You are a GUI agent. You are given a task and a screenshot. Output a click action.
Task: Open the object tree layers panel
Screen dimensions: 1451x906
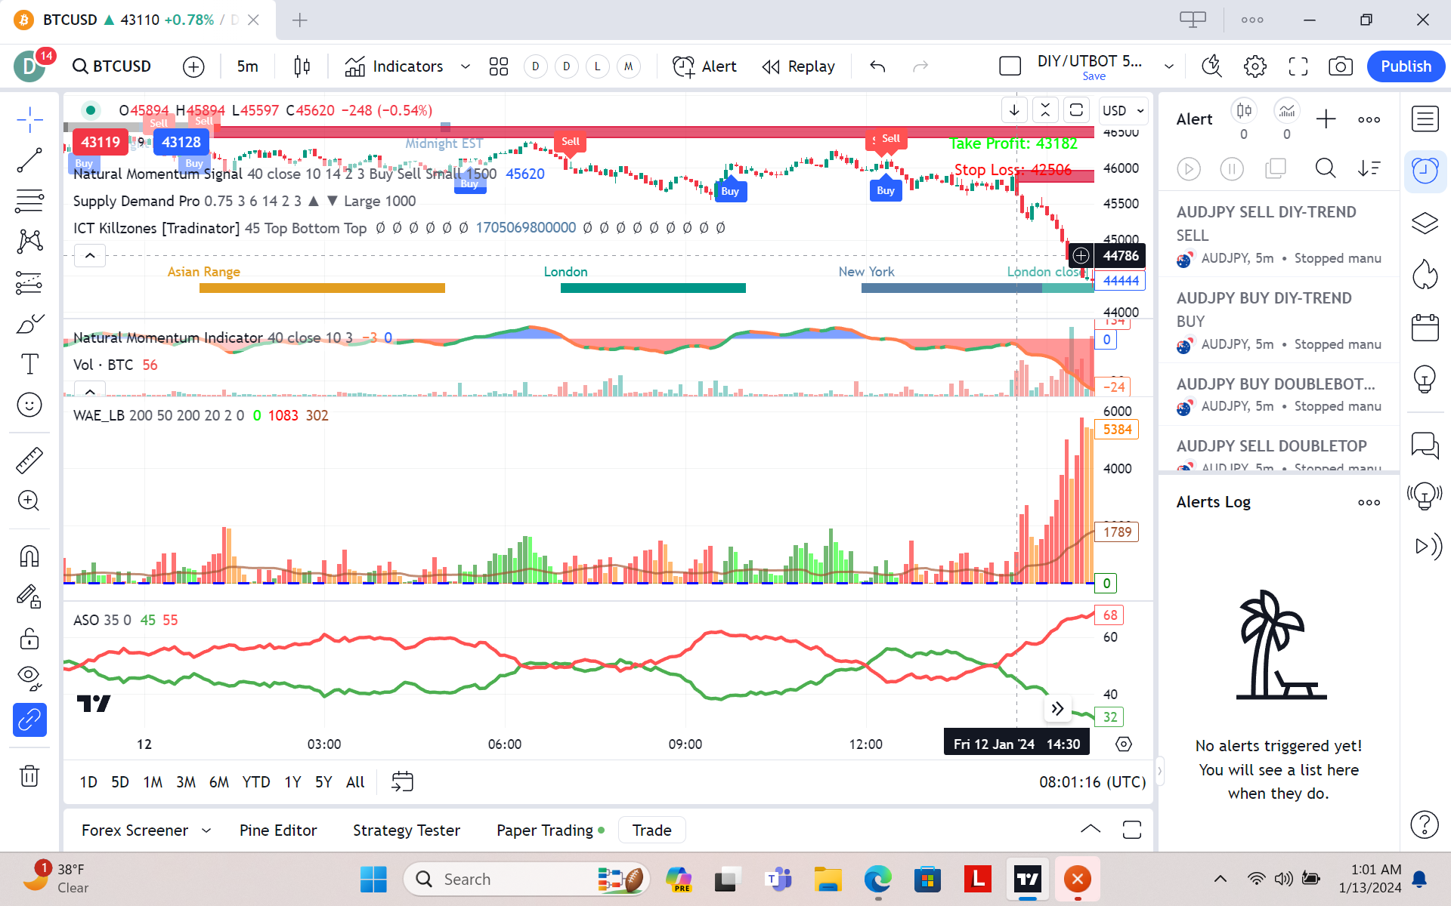(1425, 223)
